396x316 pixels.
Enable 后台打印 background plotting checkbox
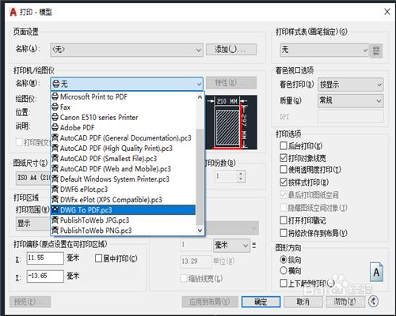click(x=284, y=145)
